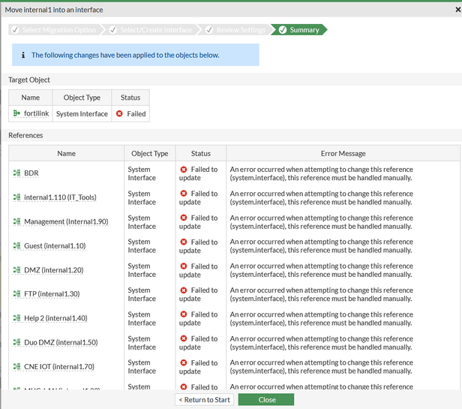462x409 pixels.
Task: Select the Summary step
Action: pyautogui.click(x=298, y=30)
